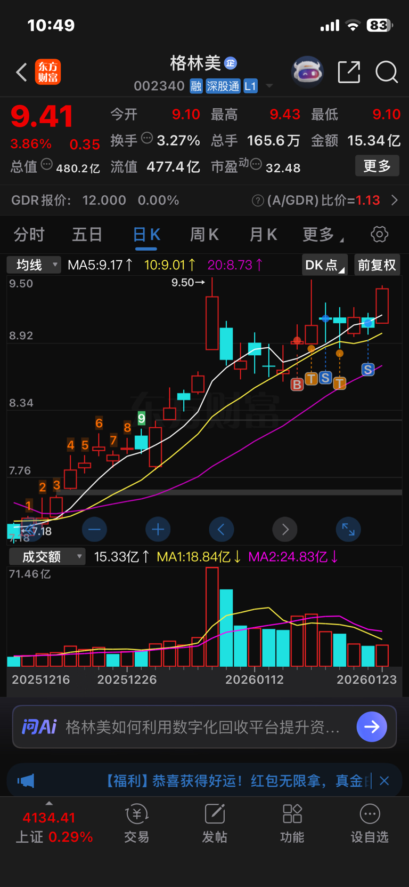Open chart settings gear icon
Image resolution: width=409 pixels, height=887 pixels.
pyautogui.click(x=379, y=234)
